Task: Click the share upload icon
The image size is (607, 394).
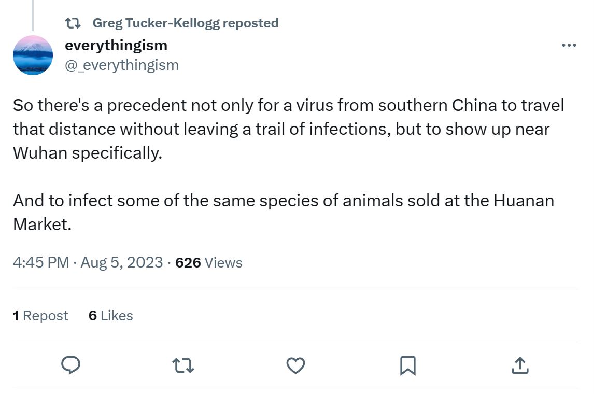Action: tap(520, 365)
